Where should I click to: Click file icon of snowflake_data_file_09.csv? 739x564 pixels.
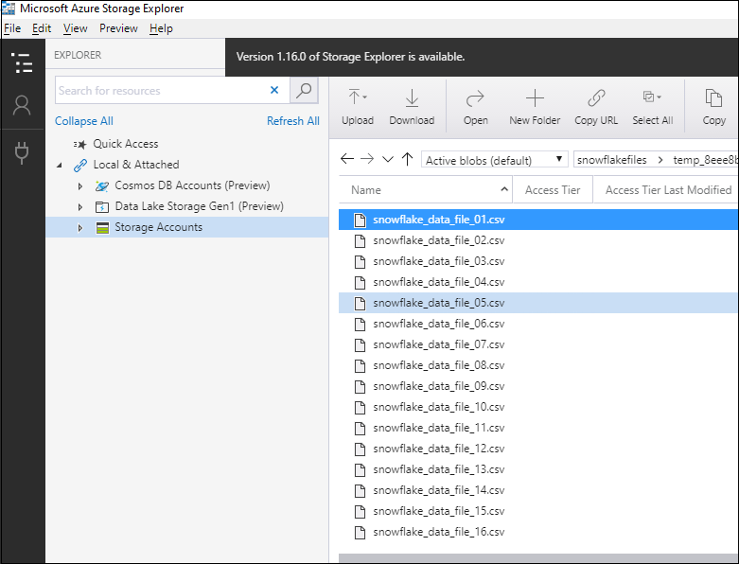pos(361,386)
